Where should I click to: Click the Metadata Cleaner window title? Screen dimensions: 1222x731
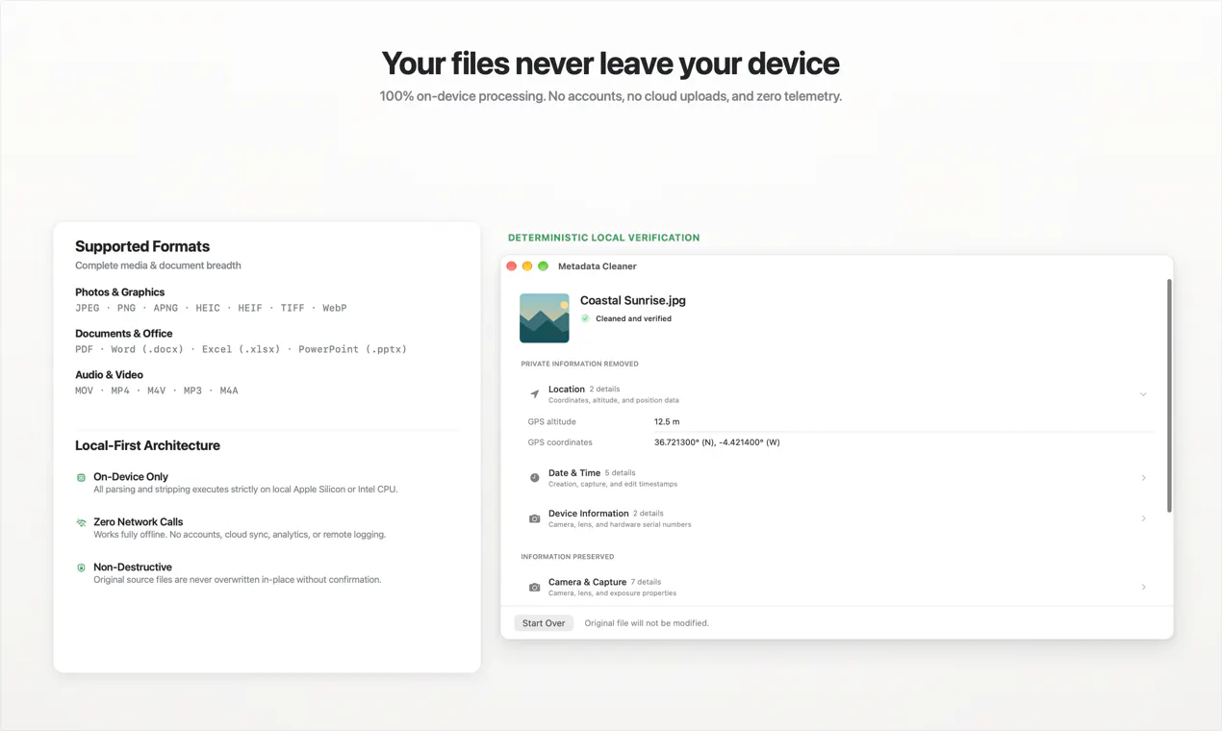[597, 266]
